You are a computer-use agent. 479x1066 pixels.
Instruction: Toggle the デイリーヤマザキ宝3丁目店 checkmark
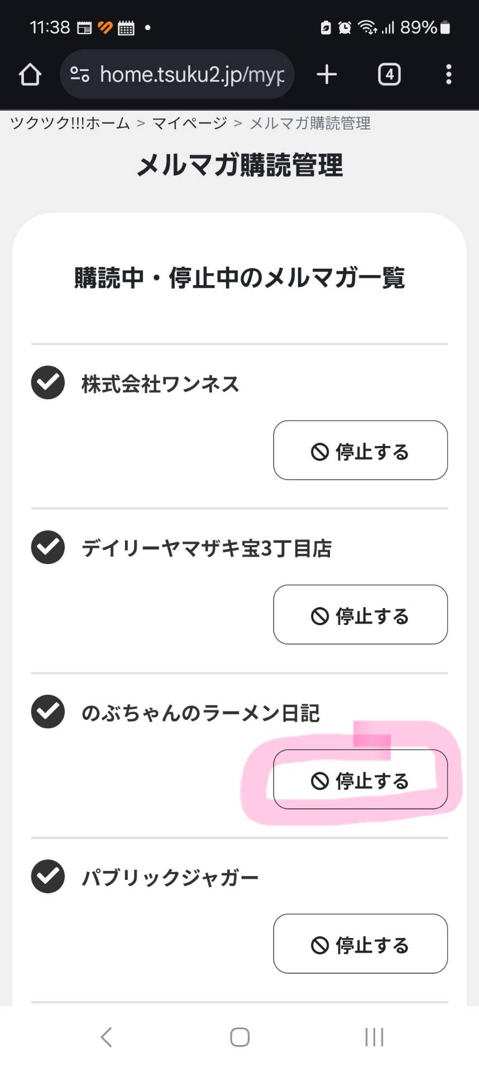(48, 547)
